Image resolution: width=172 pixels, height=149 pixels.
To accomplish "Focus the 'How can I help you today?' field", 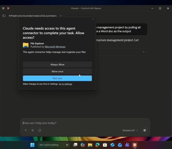I will click(x=85, y=123).
